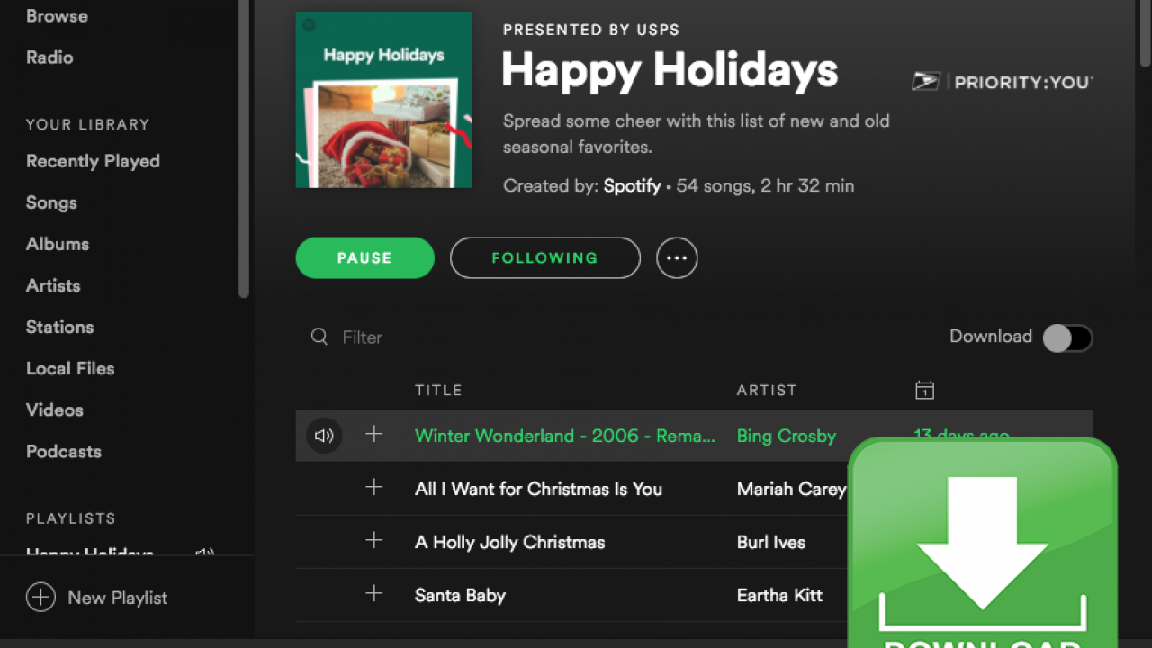
Task: Click plus icon for All I Want for Christmas
Action: (x=374, y=488)
